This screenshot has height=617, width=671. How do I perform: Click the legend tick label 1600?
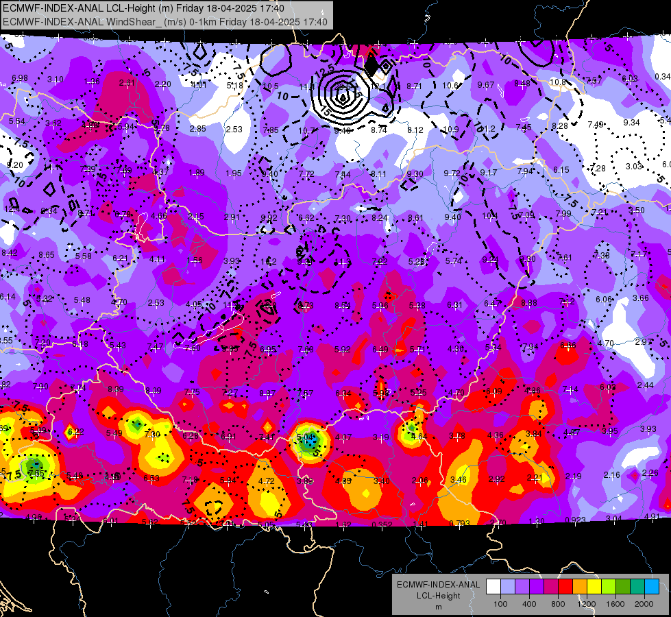(x=615, y=604)
